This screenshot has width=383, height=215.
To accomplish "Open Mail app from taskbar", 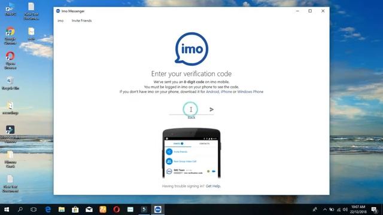I will [89, 210].
